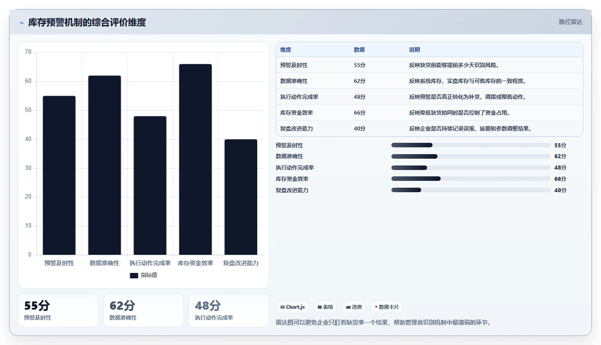Click the 30 tick on the y-axis
This screenshot has width=601, height=345.
point(28,168)
